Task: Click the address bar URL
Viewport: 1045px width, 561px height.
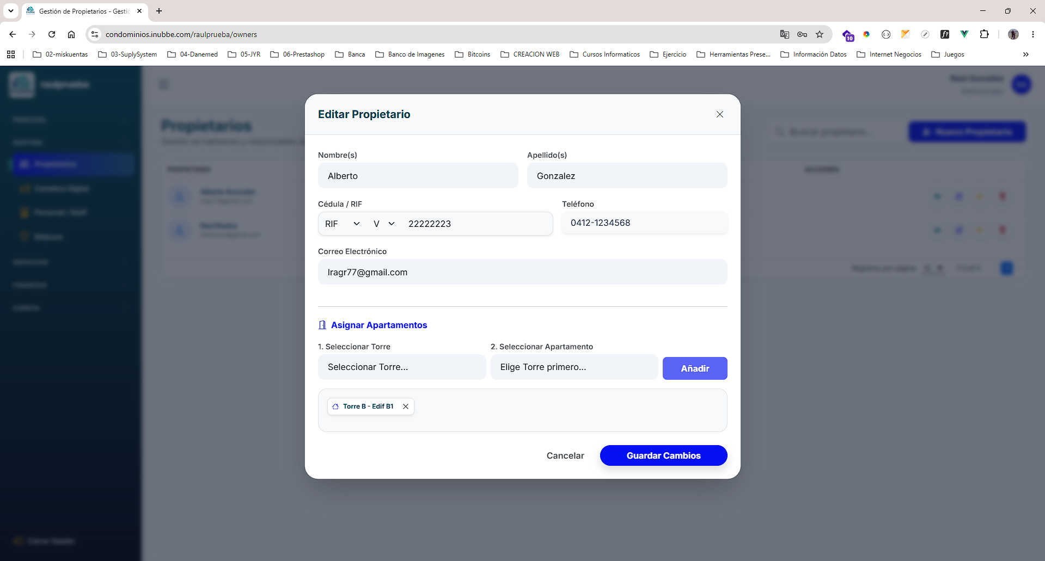Action: coord(181,34)
